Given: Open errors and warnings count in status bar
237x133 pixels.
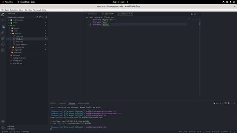Looking at the screenshot, I should [x=17, y=132].
